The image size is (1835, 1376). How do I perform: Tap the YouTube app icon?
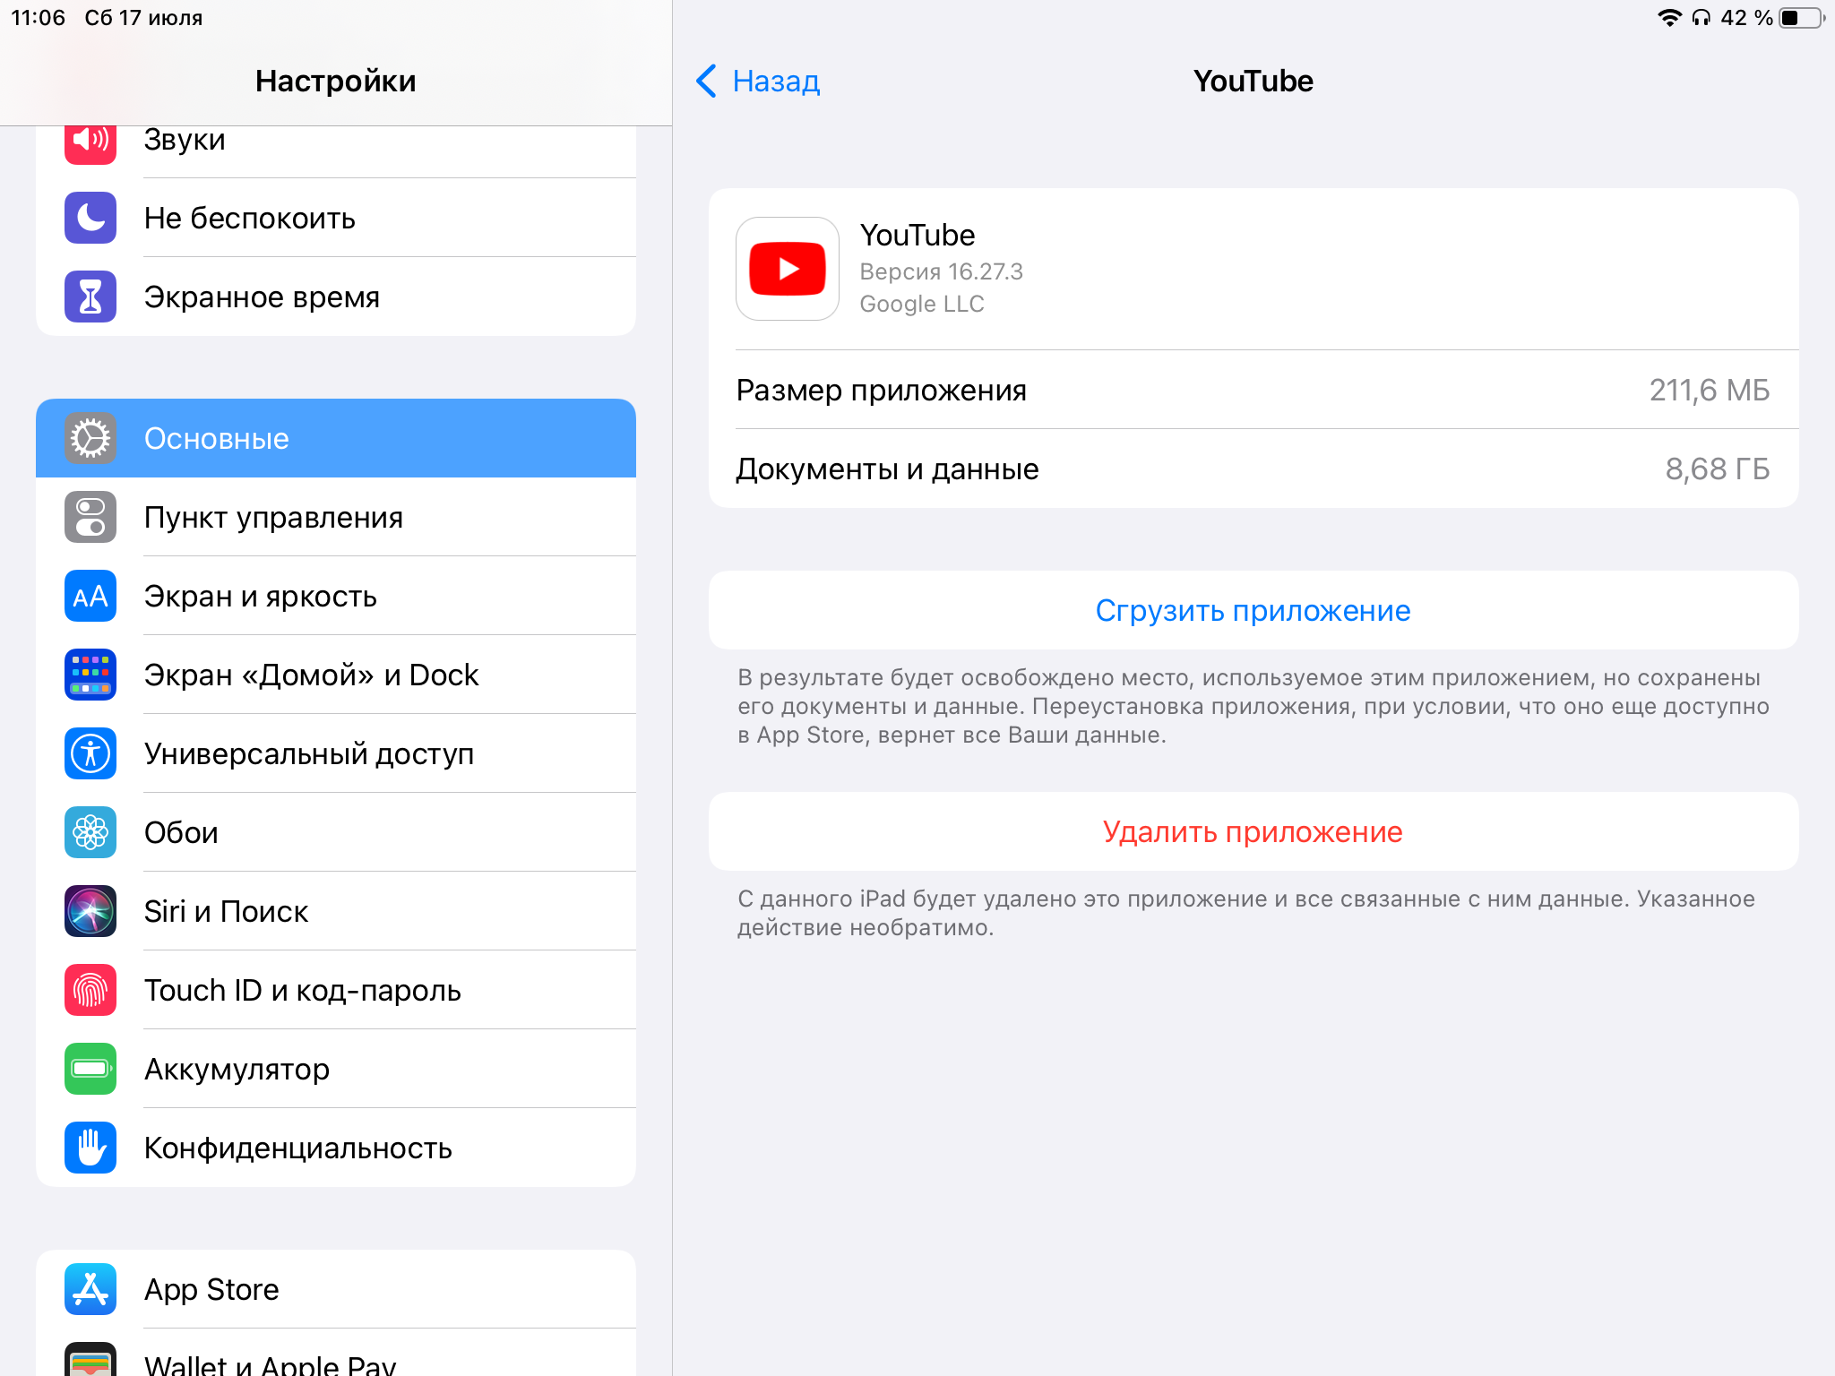pos(788,269)
